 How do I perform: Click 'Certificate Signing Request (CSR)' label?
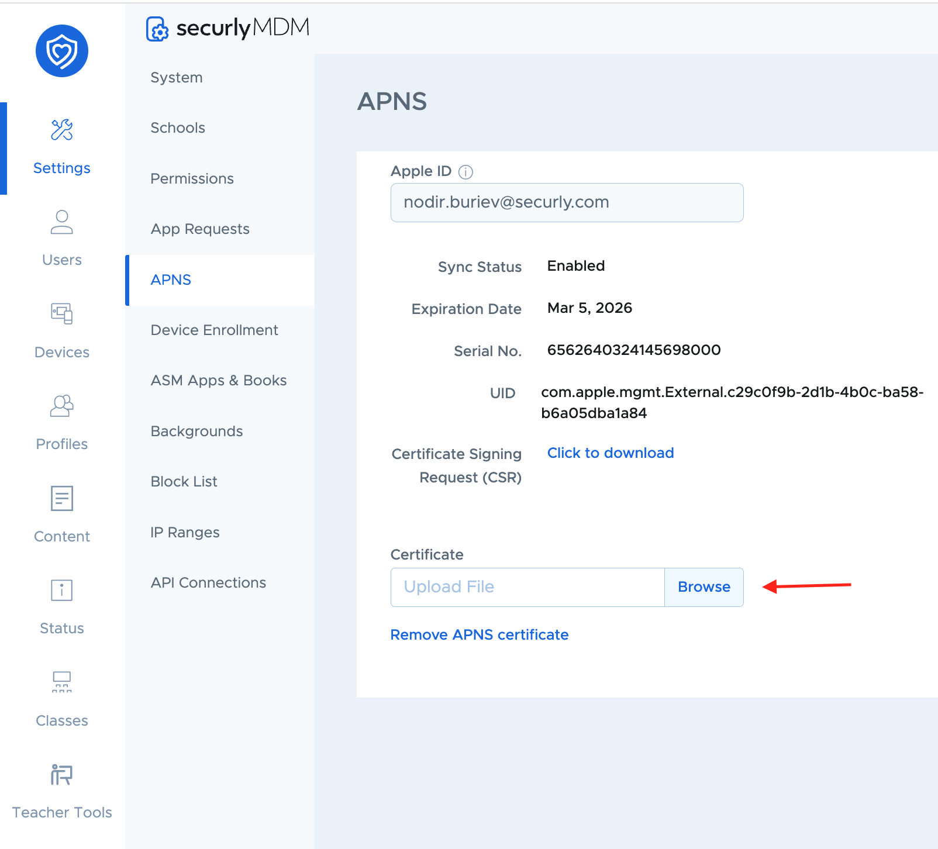tap(457, 466)
